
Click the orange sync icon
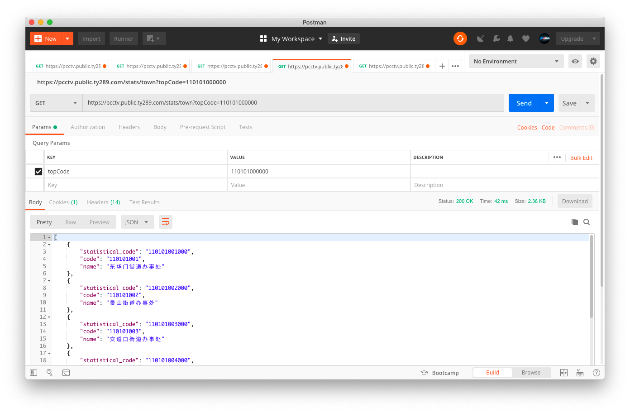[460, 38]
